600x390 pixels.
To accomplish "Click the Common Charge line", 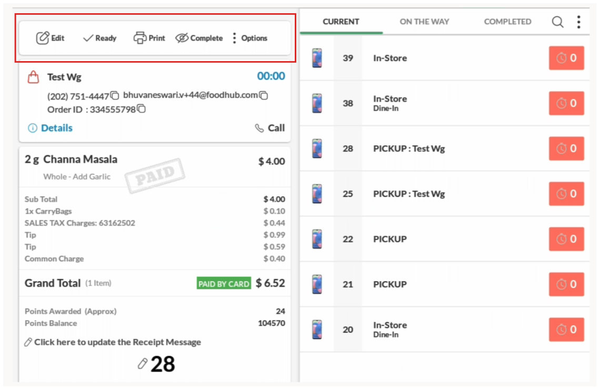I will pyautogui.click(x=155, y=258).
